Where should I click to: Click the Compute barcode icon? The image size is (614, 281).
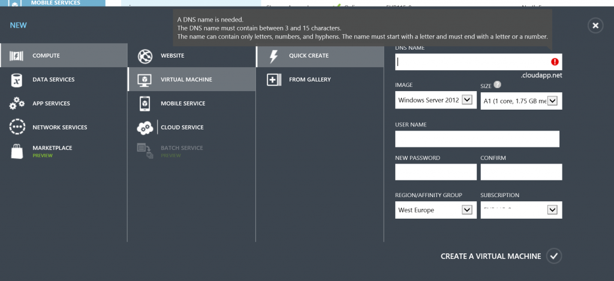coord(16,56)
